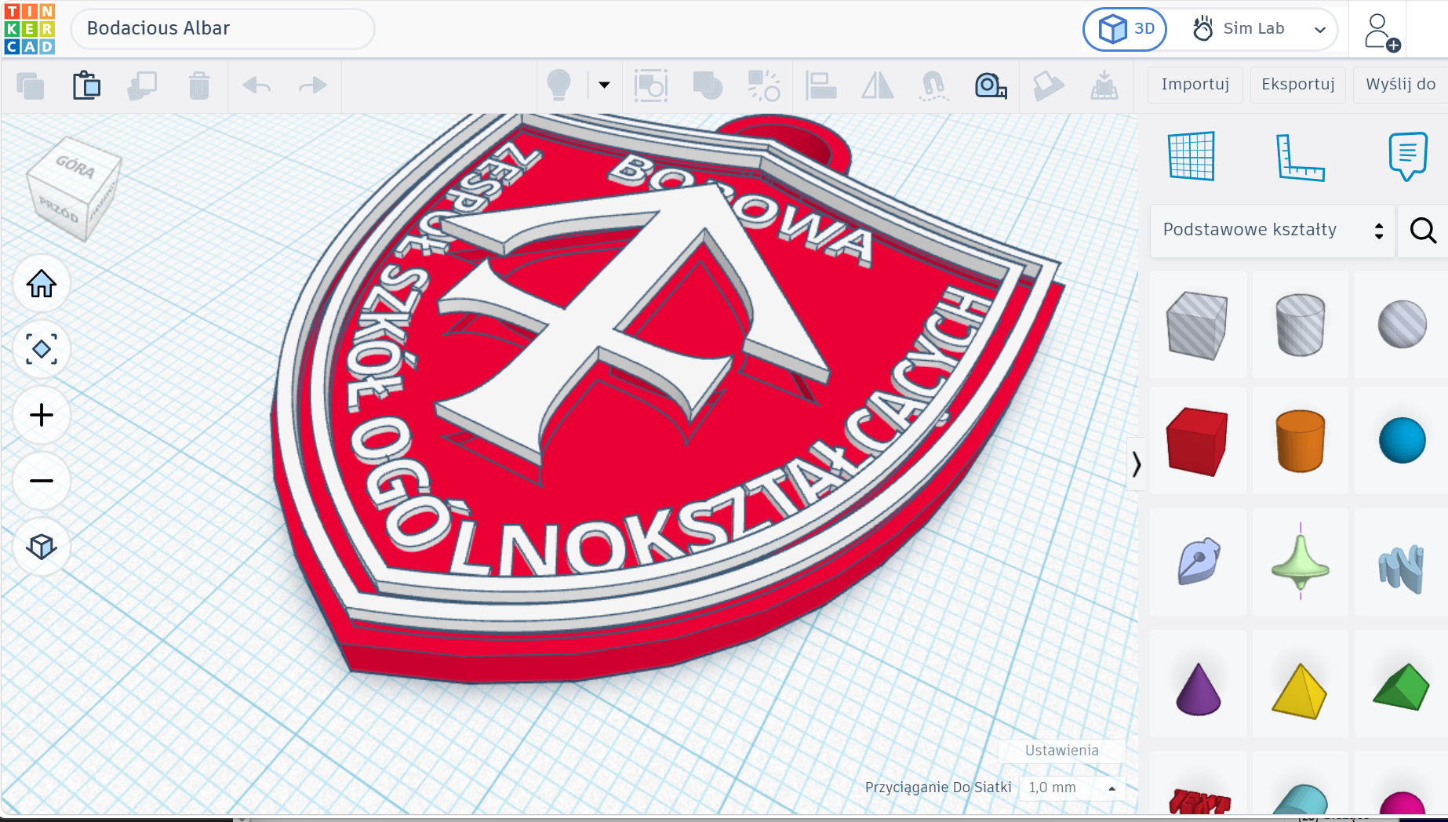Open the Wyślij do button
The height and width of the screenshot is (822, 1448).
point(1401,85)
